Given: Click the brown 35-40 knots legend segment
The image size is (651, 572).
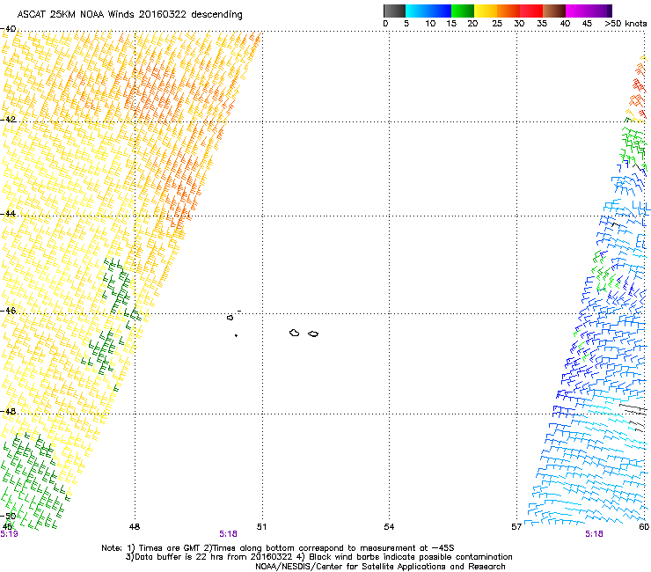Looking at the screenshot, I should 554,11.
